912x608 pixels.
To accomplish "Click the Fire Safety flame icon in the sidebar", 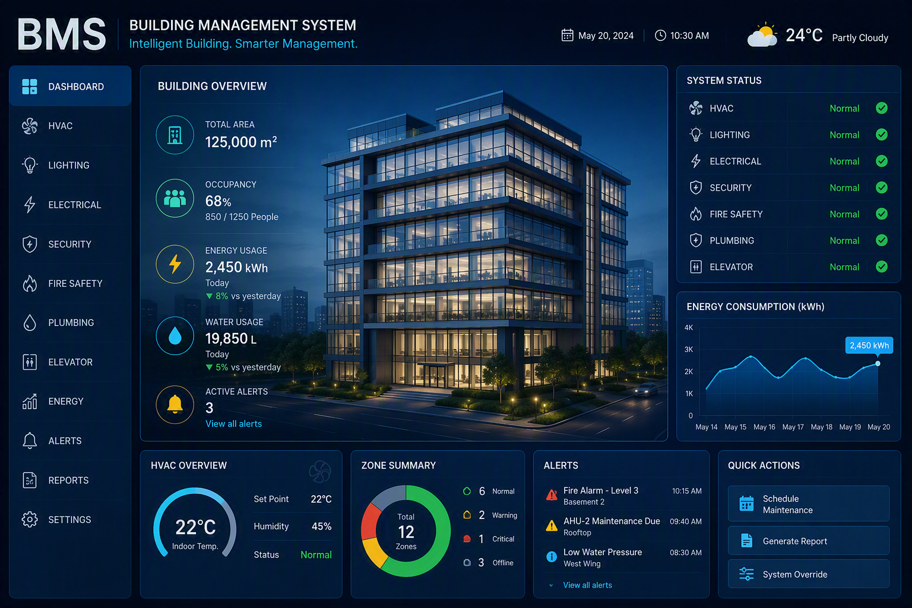I will coord(30,283).
